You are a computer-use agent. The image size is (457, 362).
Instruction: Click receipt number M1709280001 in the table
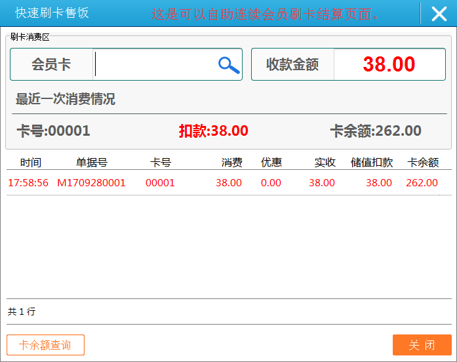[91, 183]
